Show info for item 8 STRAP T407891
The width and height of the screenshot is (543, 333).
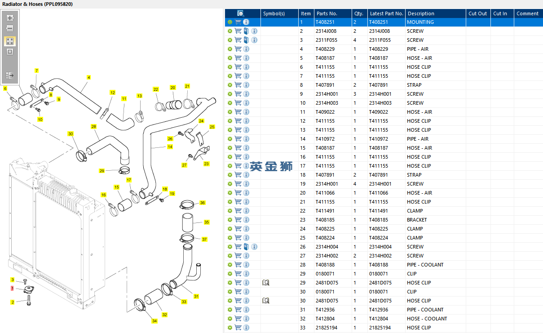[246, 85]
